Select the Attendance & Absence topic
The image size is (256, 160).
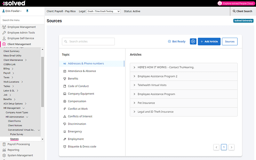coord(82,71)
